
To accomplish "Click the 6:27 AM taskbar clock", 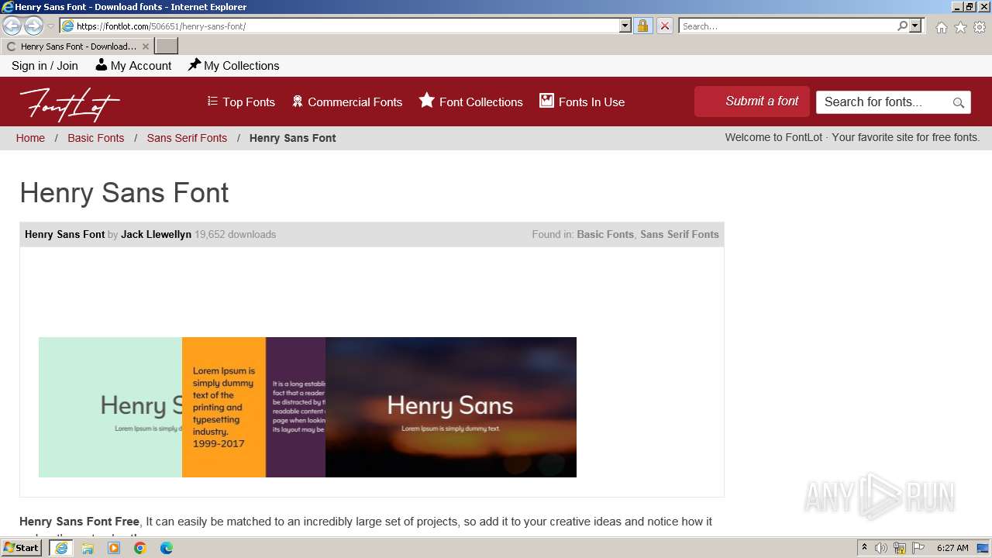I will [x=952, y=548].
